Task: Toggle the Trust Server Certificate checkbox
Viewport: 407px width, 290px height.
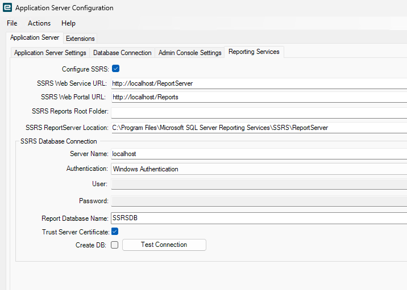Action: pyautogui.click(x=114, y=232)
